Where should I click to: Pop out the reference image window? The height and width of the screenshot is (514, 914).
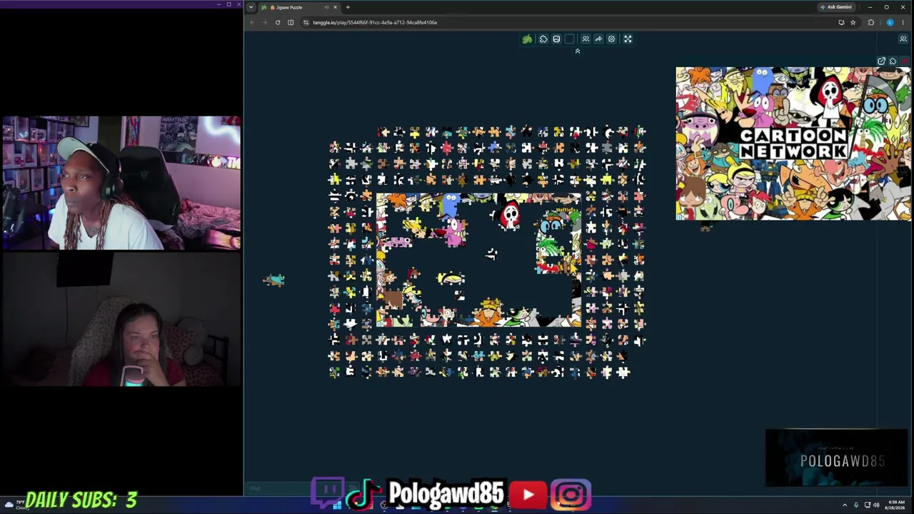[x=881, y=61]
